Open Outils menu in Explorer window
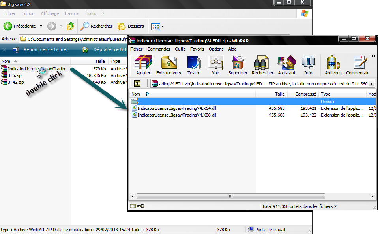Image resolution: width=378 pixels, height=234 pixels. 91,13
